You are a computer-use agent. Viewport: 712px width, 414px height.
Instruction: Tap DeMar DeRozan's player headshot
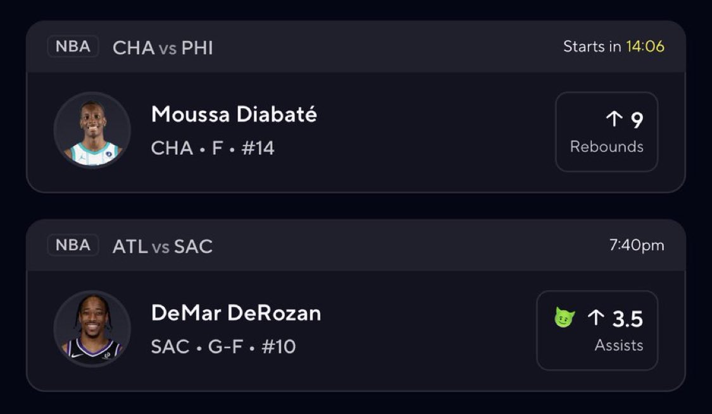click(92, 329)
